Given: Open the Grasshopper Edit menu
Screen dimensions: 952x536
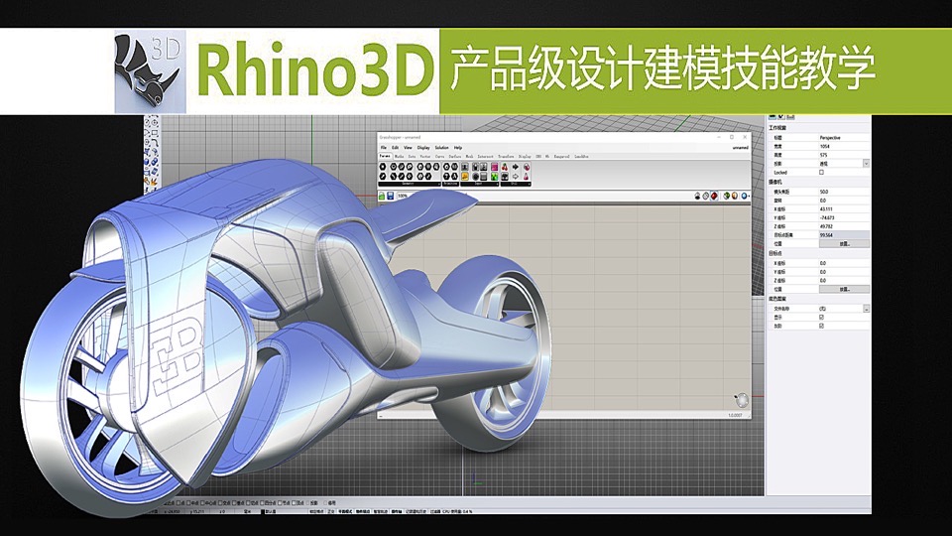Looking at the screenshot, I should pyautogui.click(x=396, y=148).
